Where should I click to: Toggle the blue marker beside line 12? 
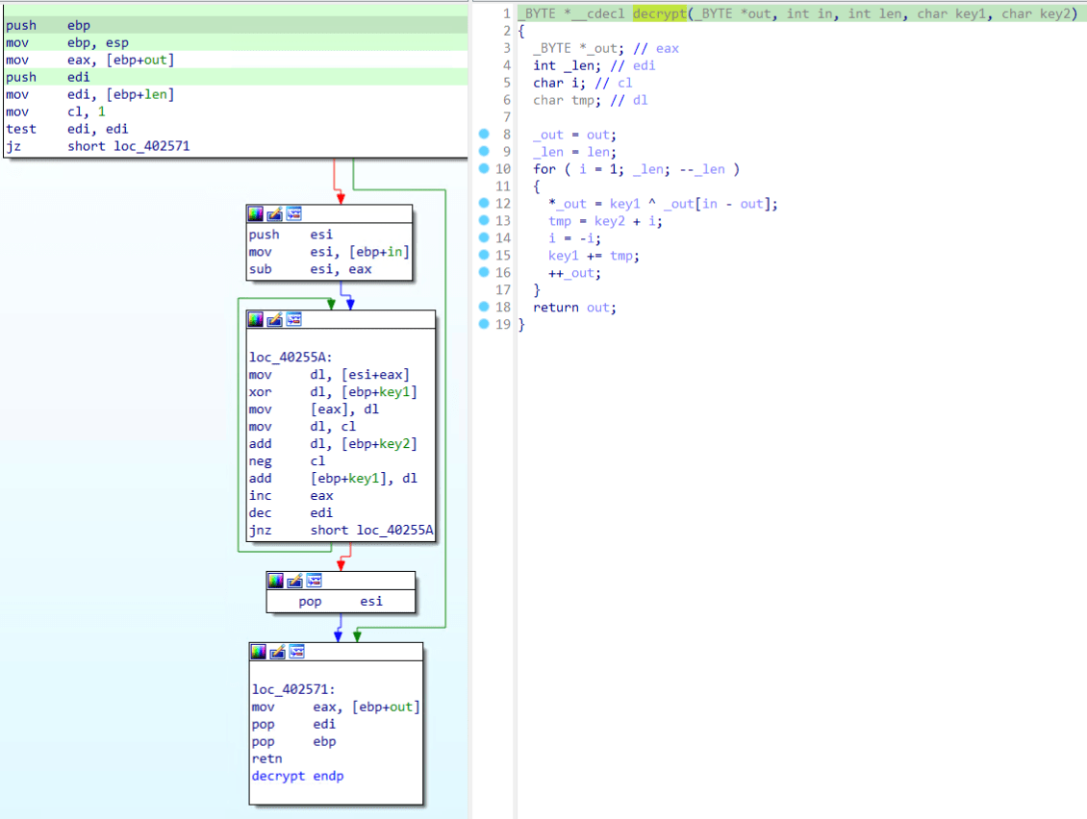(483, 204)
